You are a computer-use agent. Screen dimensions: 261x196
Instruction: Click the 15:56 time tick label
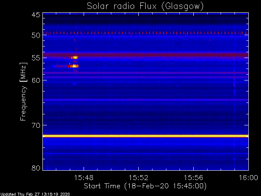193,178
